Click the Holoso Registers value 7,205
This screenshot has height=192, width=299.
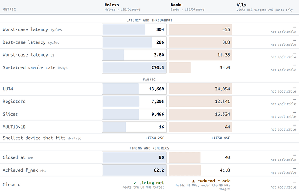coord(157,102)
